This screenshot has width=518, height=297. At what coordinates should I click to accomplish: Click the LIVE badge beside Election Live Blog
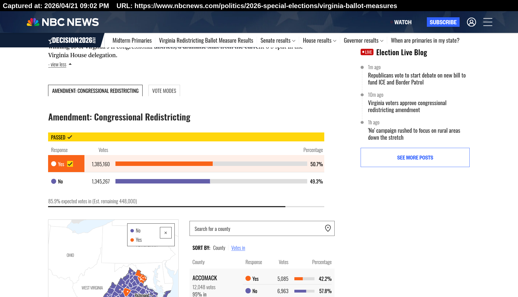coord(367,52)
